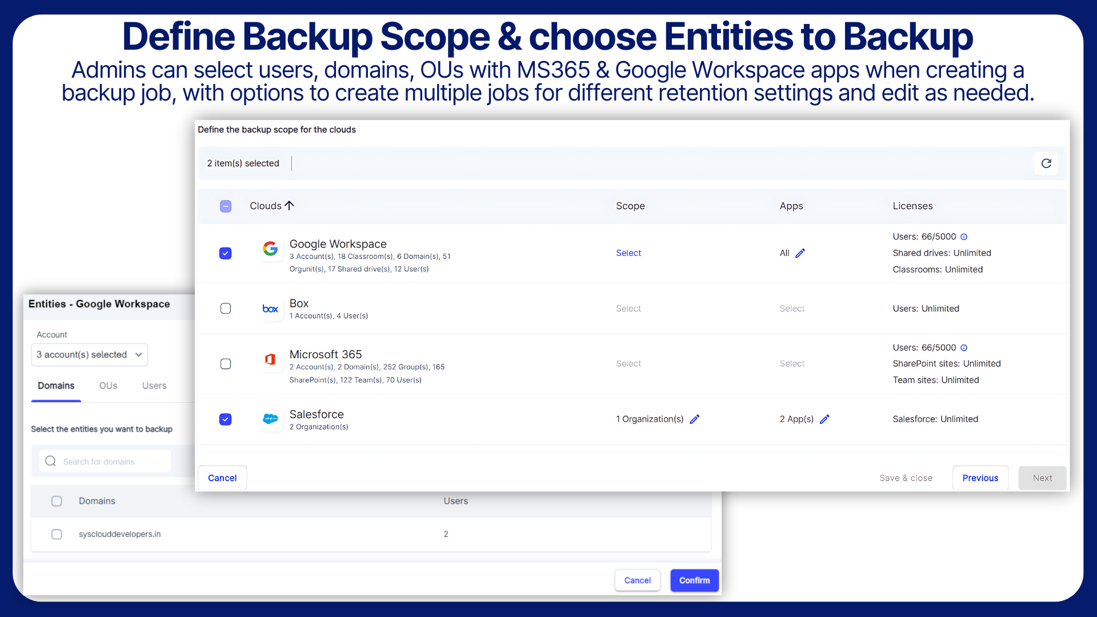
Task: Click the Google Workspace cloud logo
Action: click(271, 249)
